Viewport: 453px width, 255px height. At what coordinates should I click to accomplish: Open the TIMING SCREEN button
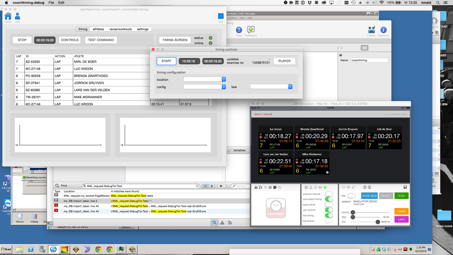[x=175, y=40]
